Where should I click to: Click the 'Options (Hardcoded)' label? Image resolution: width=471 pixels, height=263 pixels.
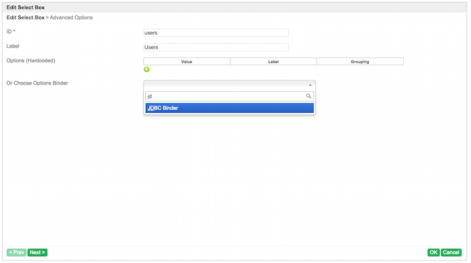pos(31,60)
